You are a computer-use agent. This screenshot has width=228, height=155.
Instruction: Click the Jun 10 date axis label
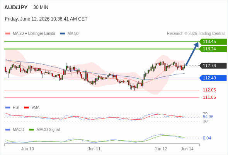point(27,149)
